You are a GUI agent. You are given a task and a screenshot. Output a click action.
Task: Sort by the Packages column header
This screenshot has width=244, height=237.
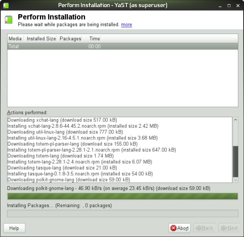[70, 39]
